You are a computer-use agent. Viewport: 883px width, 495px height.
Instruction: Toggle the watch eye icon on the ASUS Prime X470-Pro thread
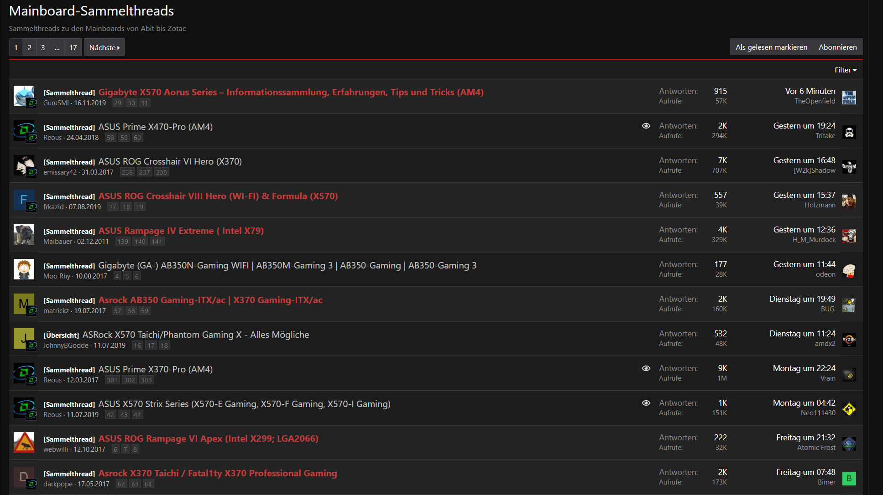[x=646, y=126]
